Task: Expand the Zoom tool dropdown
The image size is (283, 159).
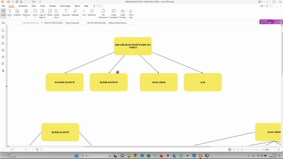Action: [x=35, y=17]
